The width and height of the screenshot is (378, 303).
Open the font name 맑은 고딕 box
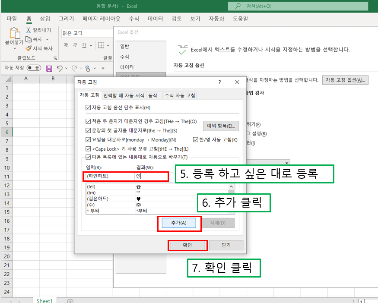click(87, 33)
